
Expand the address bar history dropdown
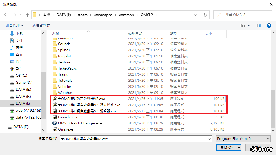coord(195,15)
